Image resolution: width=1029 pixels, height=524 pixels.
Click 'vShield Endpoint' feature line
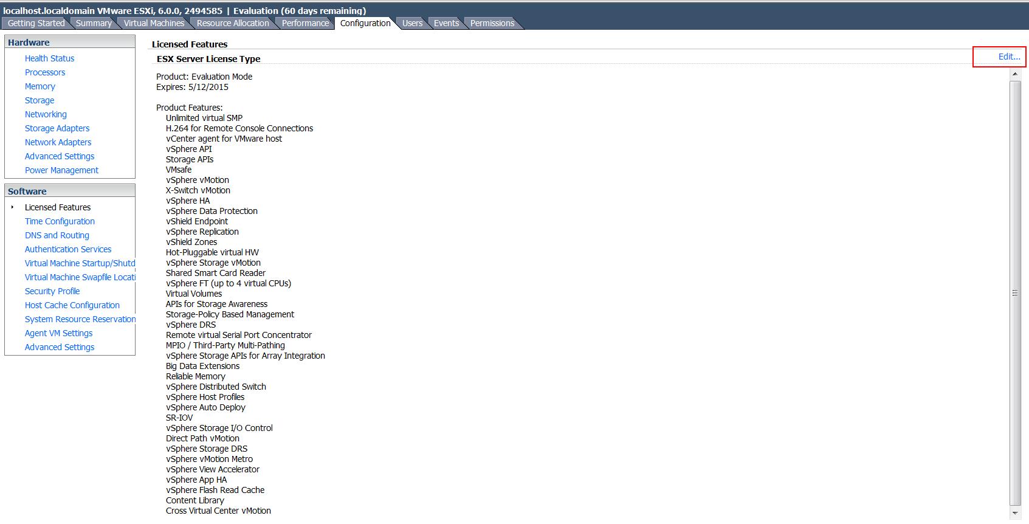[197, 221]
